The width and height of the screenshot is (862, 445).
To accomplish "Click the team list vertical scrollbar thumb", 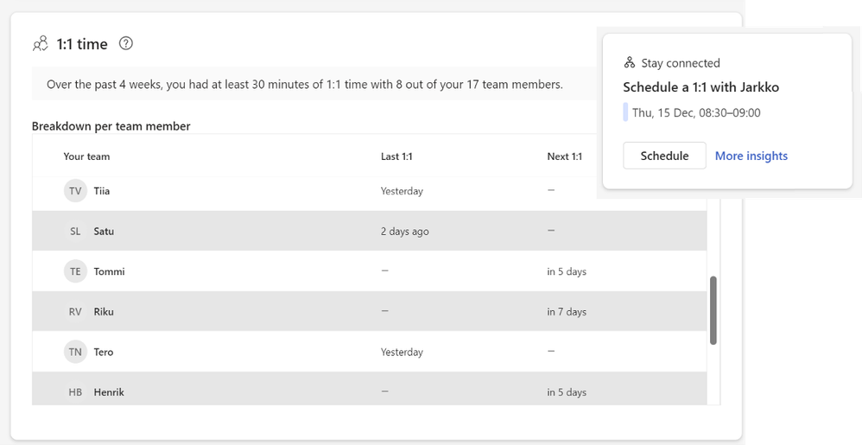I will coord(713,310).
